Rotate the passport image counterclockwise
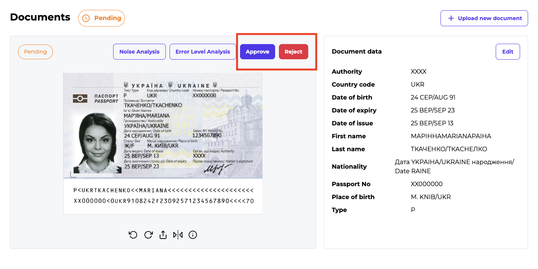The width and height of the screenshot is (538, 269). pos(133,235)
